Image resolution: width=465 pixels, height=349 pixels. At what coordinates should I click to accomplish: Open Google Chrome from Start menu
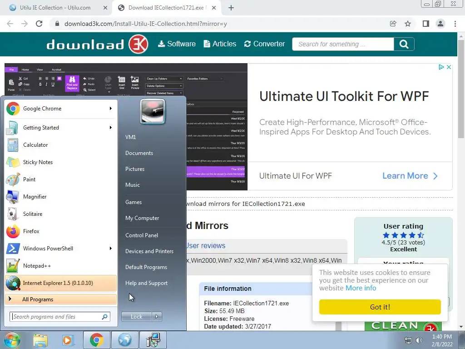(x=61, y=109)
